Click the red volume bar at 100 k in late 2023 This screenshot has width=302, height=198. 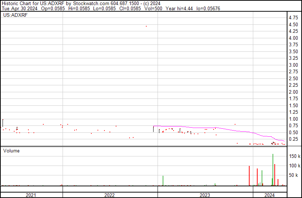point(249,176)
